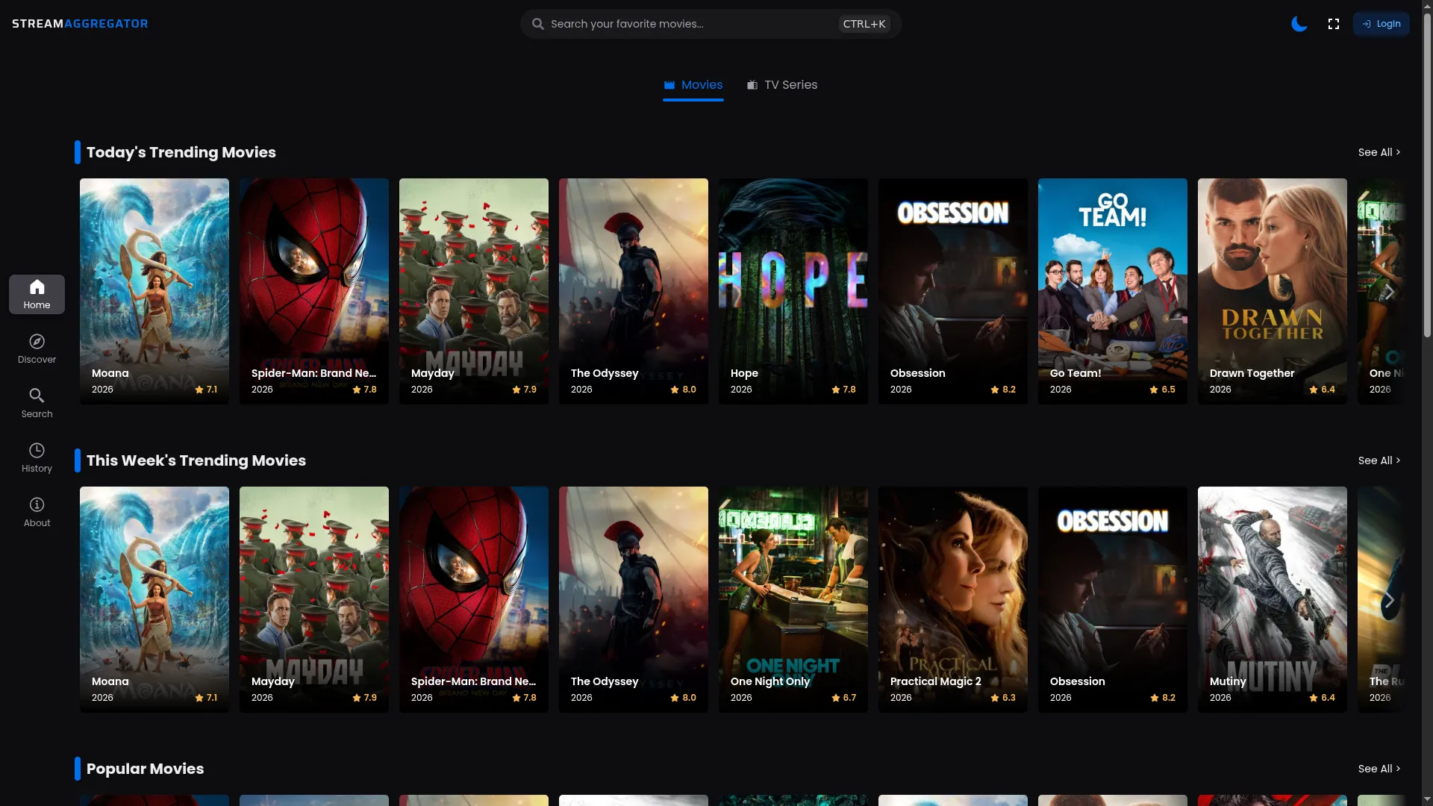Image resolution: width=1433 pixels, height=806 pixels.
Task: Click the Hope 7.8 star rating
Action: (844, 390)
